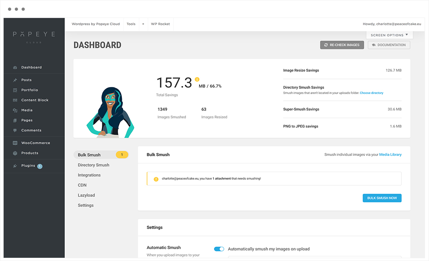Open the Media menu item
The image size is (429, 261).
[x=27, y=110]
